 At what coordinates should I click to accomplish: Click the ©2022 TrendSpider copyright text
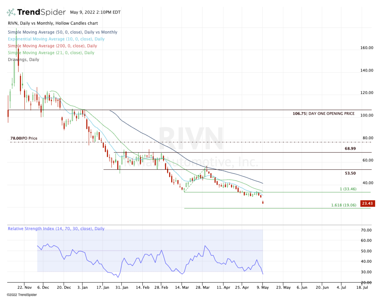(22, 295)
